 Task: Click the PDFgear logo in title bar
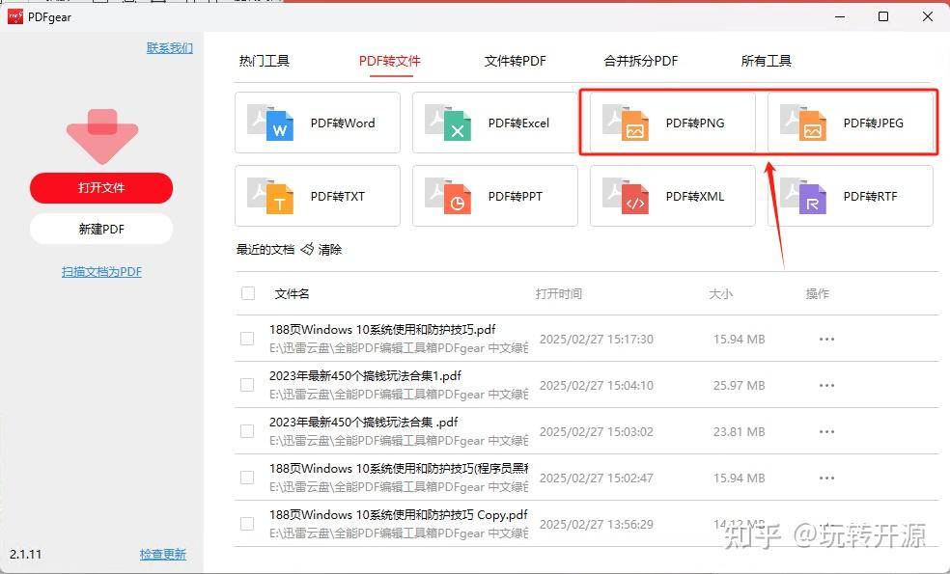point(15,17)
